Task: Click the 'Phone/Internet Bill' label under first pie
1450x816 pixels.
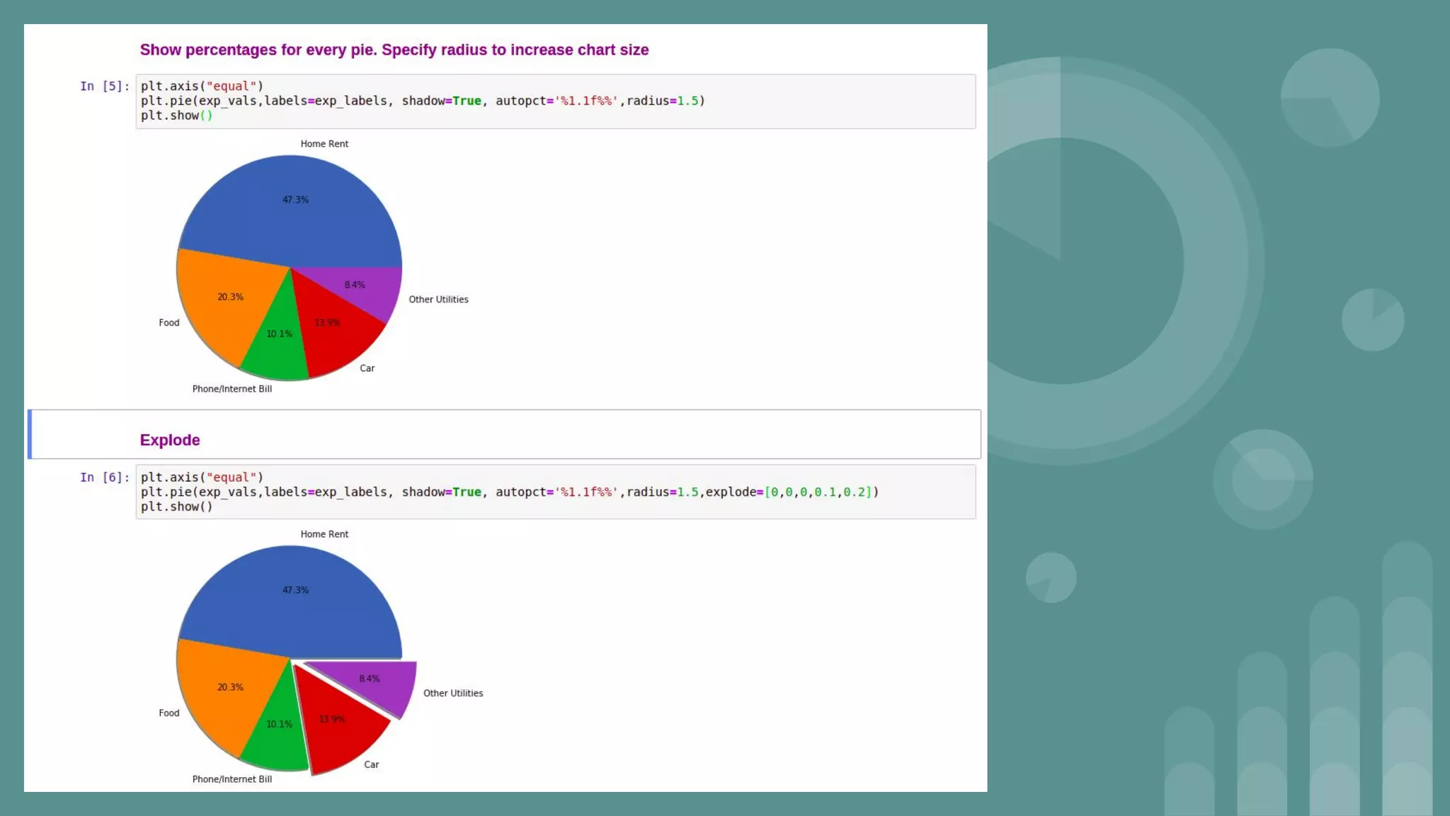Action: coord(232,389)
